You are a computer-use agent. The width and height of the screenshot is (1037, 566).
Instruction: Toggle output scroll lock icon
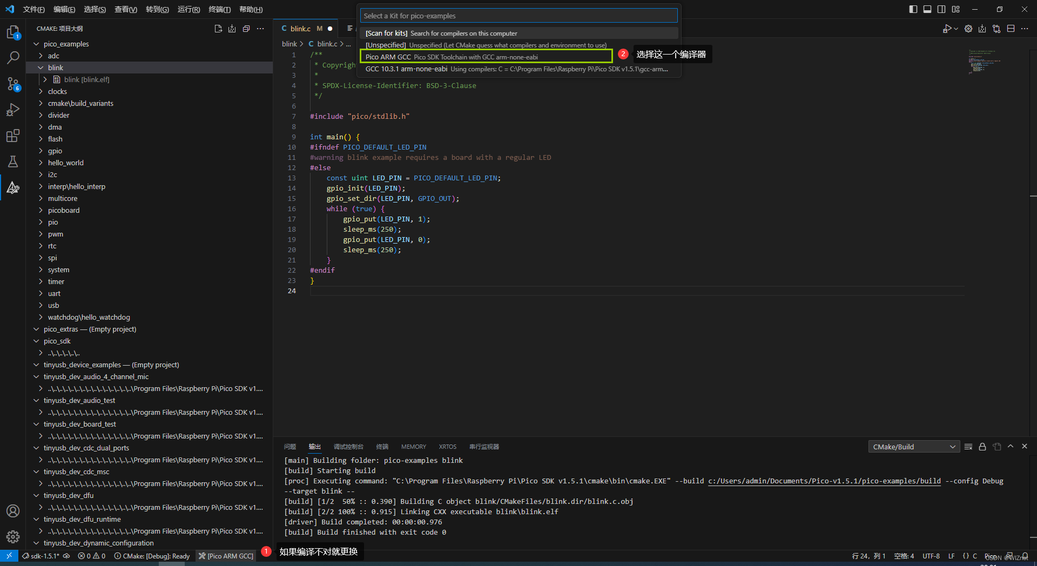[x=982, y=447]
